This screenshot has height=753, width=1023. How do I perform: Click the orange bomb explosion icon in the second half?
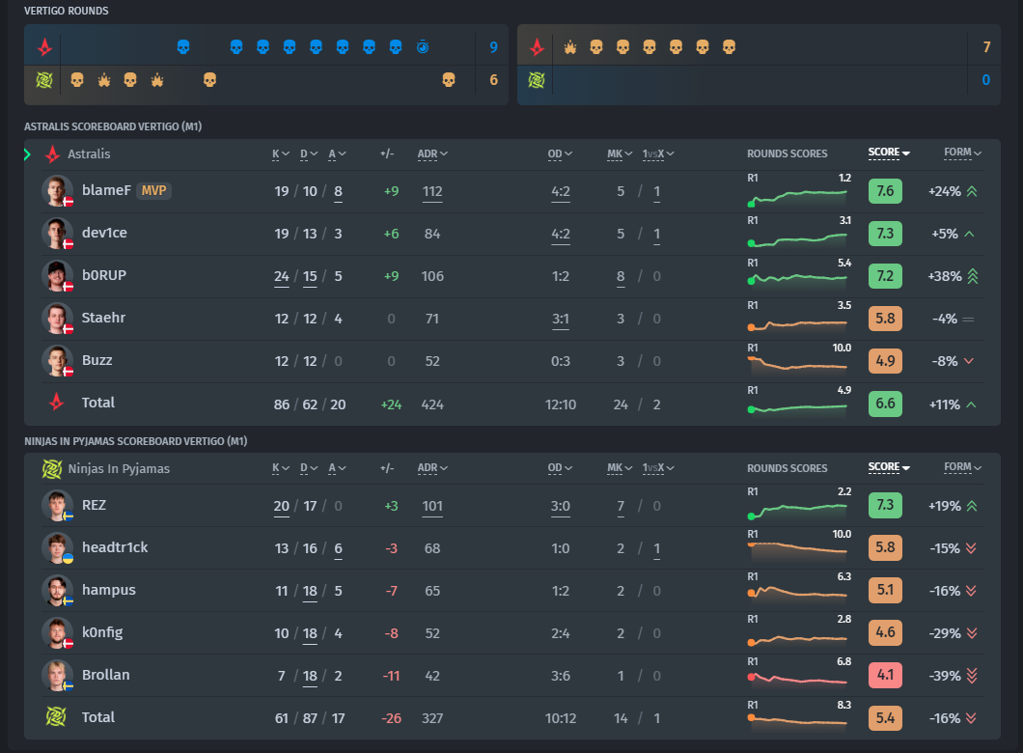coord(570,47)
